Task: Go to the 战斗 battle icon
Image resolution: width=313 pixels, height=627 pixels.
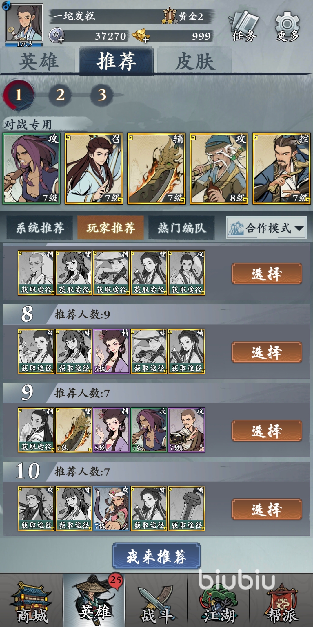Action: tap(156, 601)
